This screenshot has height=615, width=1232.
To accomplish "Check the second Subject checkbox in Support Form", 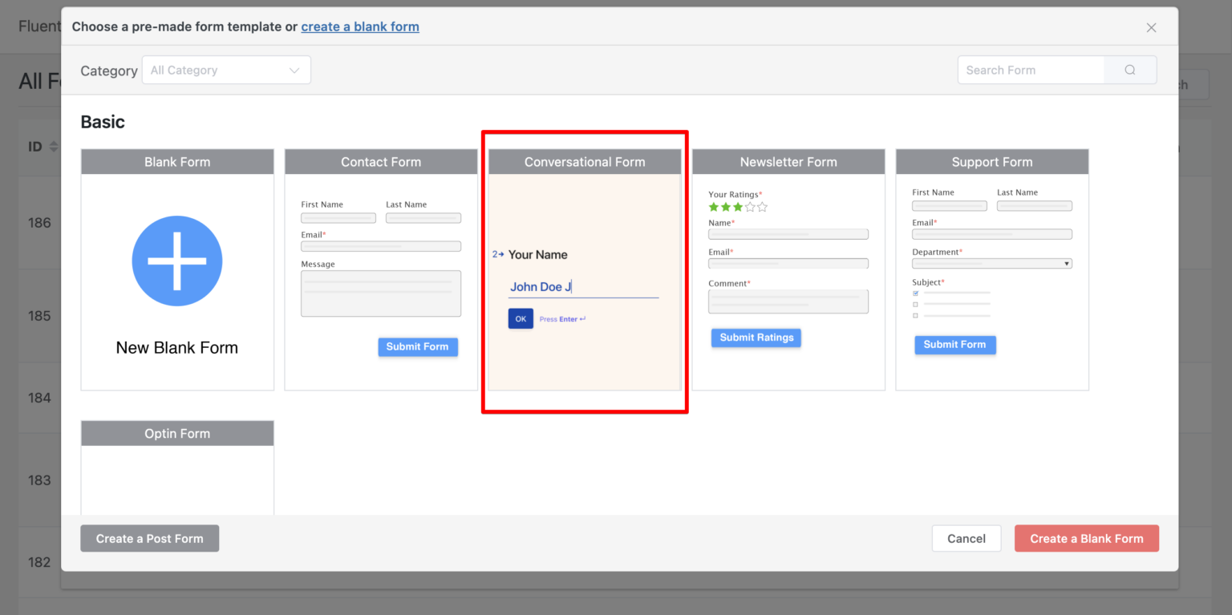I will 915,305.
